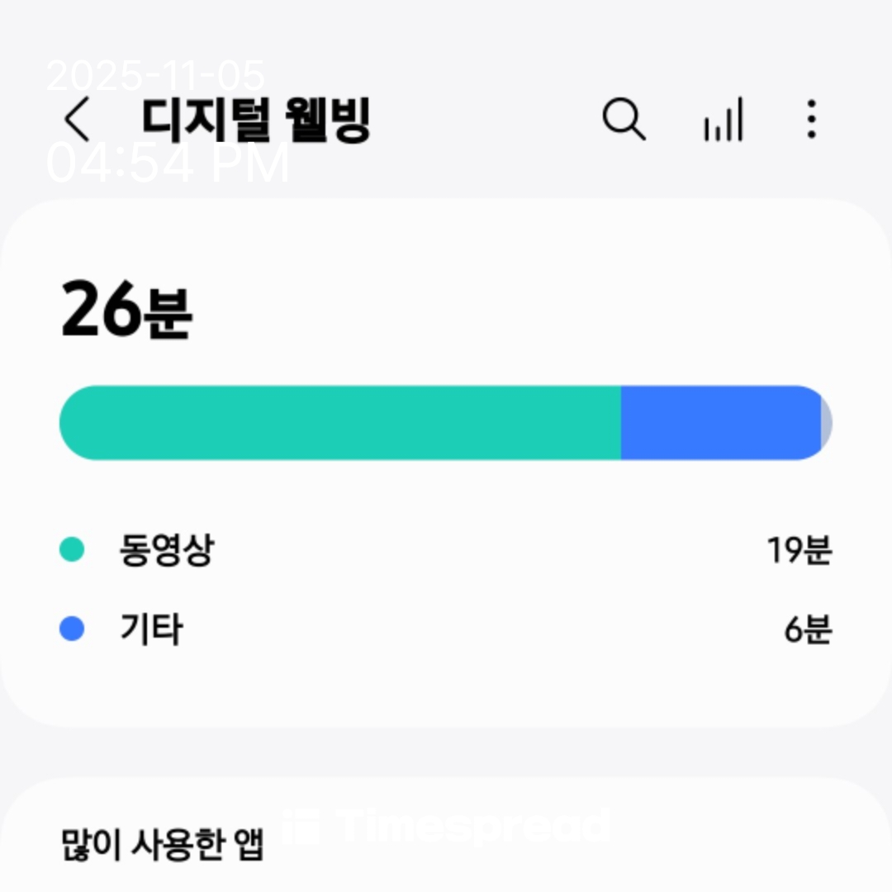Tap the 19분 video usage value
The width and height of the screenshot is (892, 892).
click(798, 550)
